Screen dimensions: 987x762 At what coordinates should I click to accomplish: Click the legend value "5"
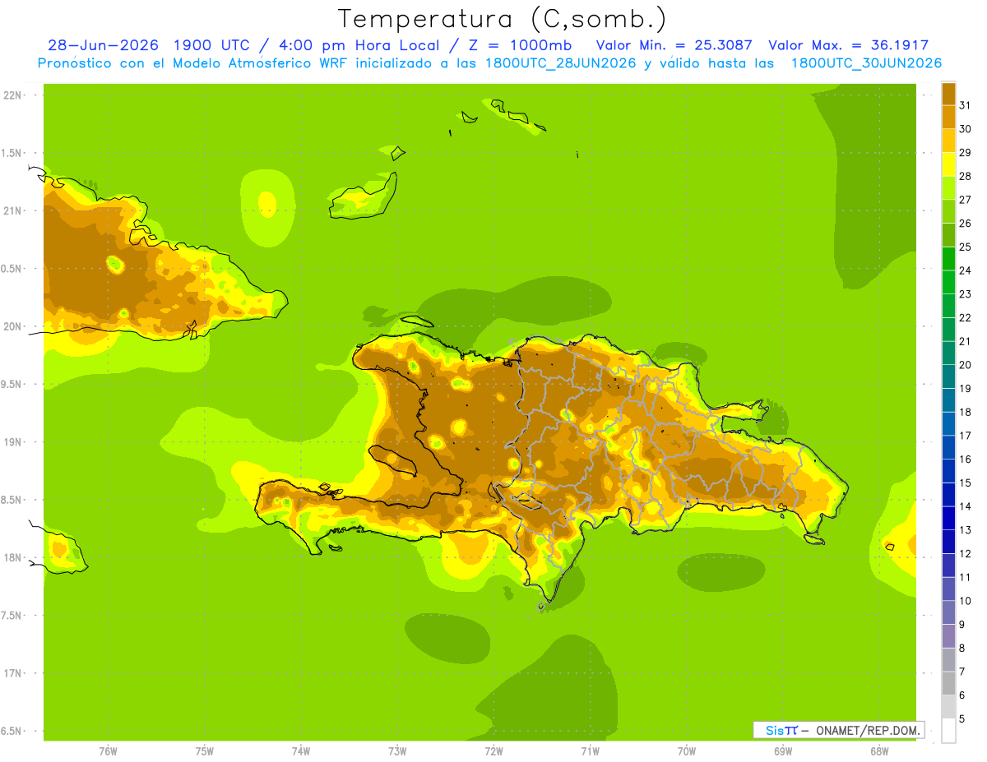click(x=962, y=719)
